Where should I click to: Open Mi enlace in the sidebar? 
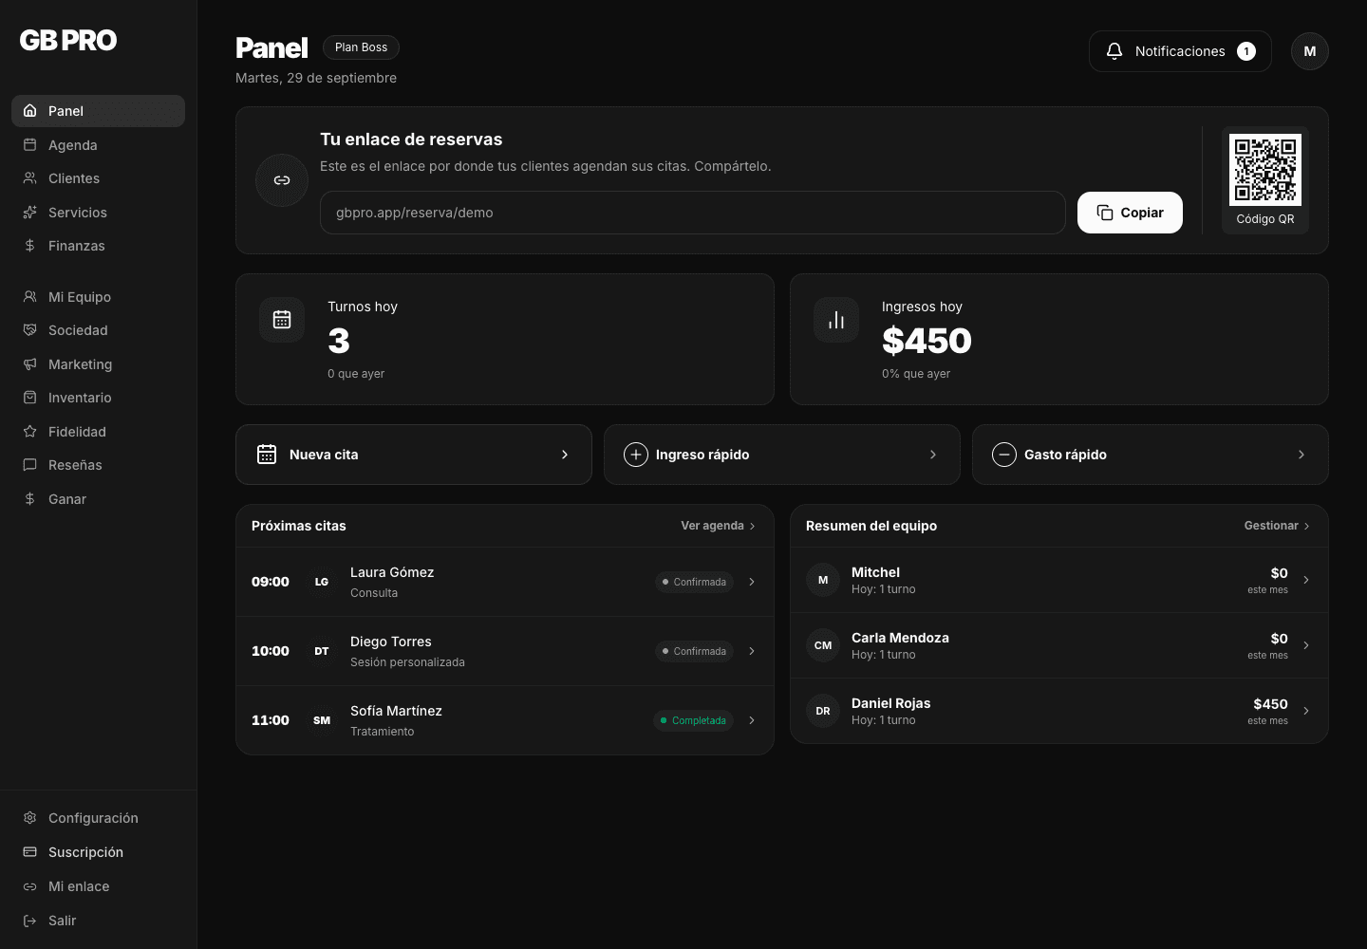tap(98, 886)
